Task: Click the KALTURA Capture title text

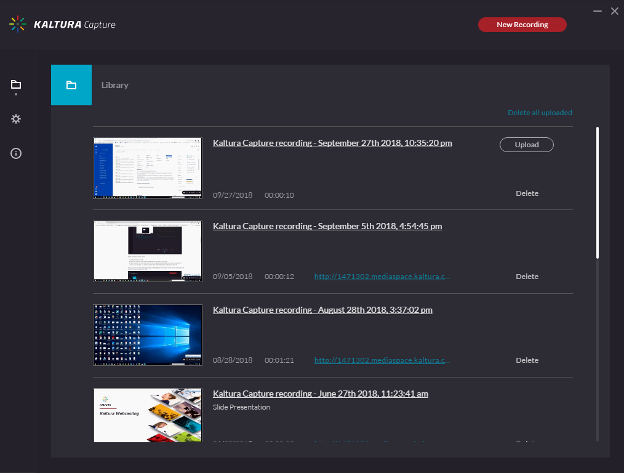Action: click(x=74, y=25)
